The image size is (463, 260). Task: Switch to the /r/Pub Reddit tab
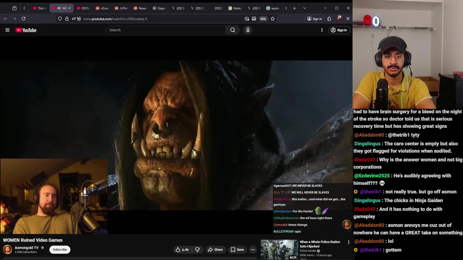point(121,8)
